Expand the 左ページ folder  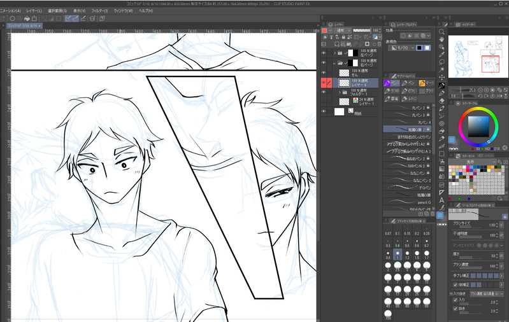(334, 53)
